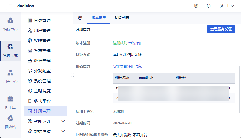Click the notification bell icon
The image size is (241, 138).
[x=209, y=6]
